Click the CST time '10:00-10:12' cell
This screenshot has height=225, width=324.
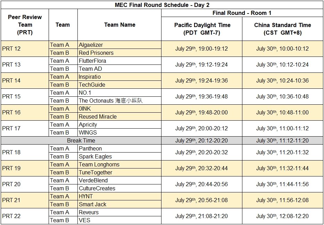click(282, 49)
